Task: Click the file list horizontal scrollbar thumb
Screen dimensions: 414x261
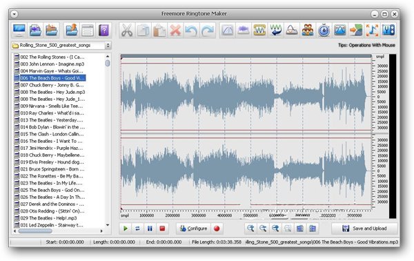Action: pos(35,231)
